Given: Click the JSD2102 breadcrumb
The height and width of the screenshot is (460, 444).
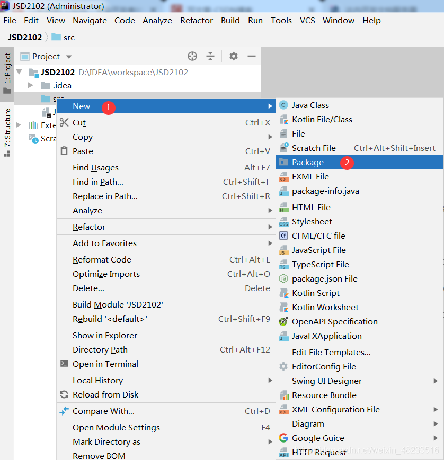Looking at the screenshot, I should (x=25, y=37).
